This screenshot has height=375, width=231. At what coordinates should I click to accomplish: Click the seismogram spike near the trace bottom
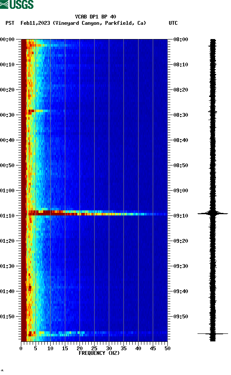[213, 333]
